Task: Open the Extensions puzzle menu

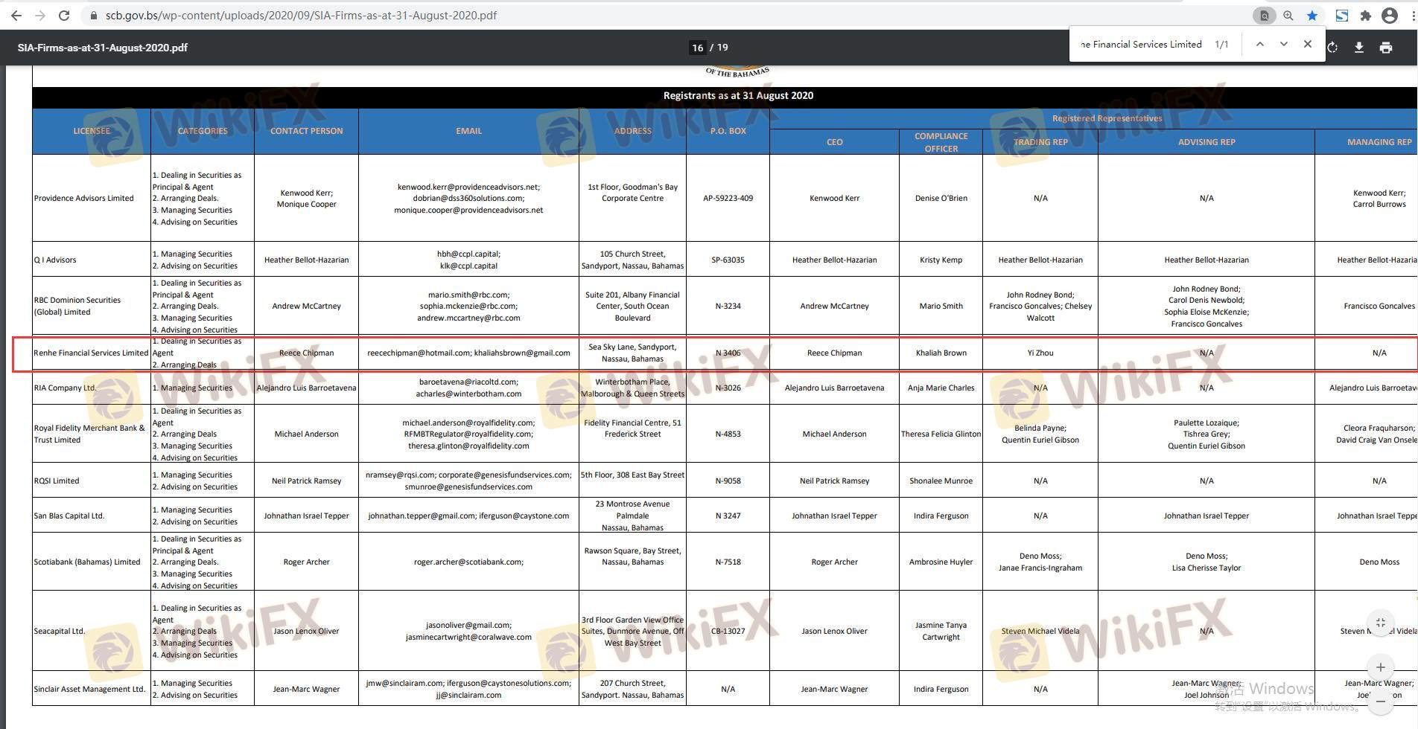Action: pos(1366,15)
